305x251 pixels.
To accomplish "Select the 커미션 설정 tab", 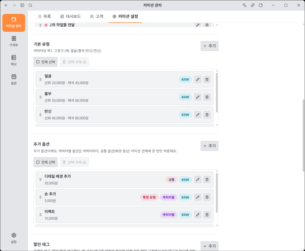I will [125, 16].
